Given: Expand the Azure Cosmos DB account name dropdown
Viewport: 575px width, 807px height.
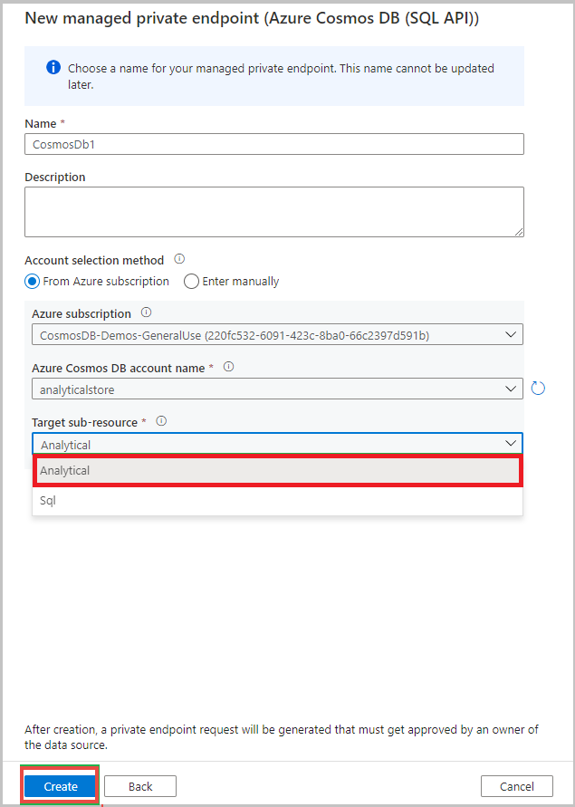Looking at the screenshot, I should (512, 388).
